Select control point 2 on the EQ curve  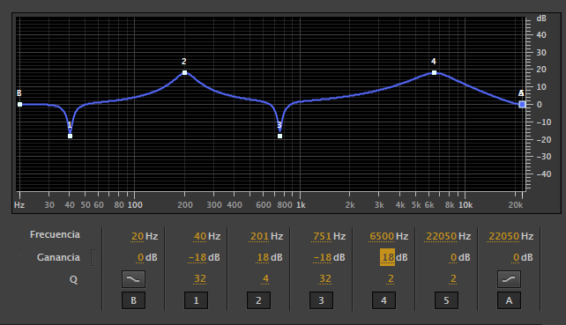point(185,73)
